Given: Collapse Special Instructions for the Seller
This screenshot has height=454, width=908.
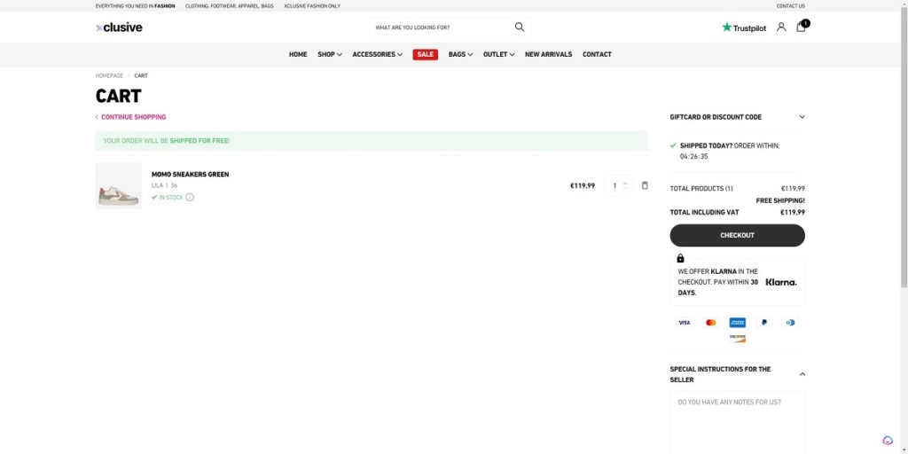Looking at the screenshot, I should [x=802, y=374].
